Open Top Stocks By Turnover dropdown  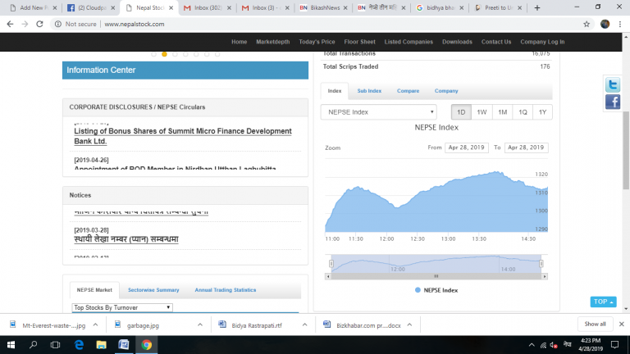122,307
